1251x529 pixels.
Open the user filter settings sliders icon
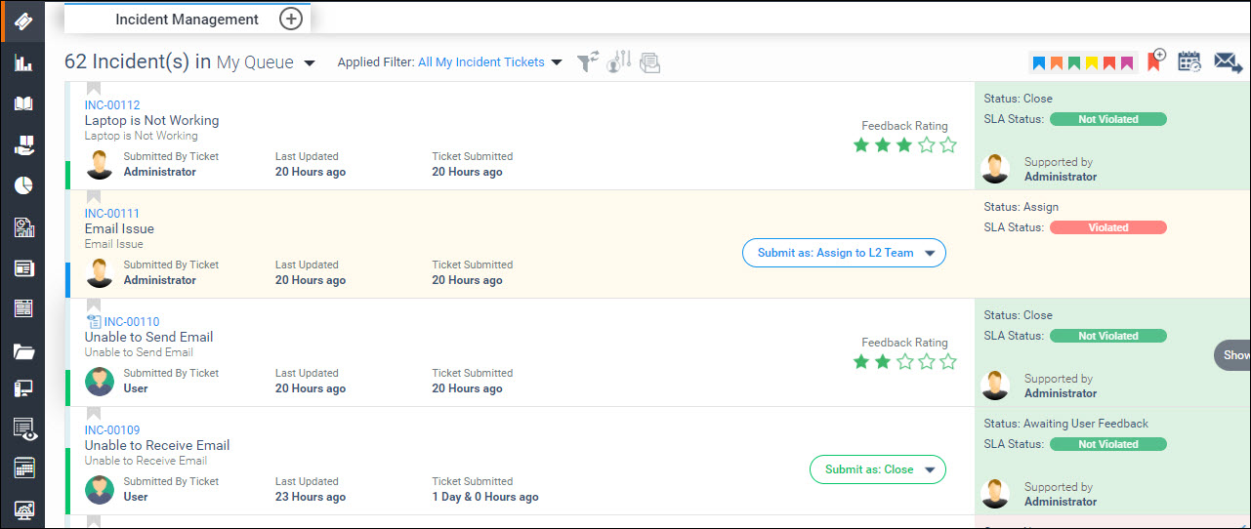pyautogui.click(x=618, y=62)
